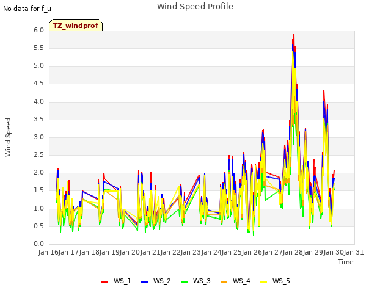Click the 0.0 y-axis tick label
Screen dimensions: 391x293
coord(39,244)
